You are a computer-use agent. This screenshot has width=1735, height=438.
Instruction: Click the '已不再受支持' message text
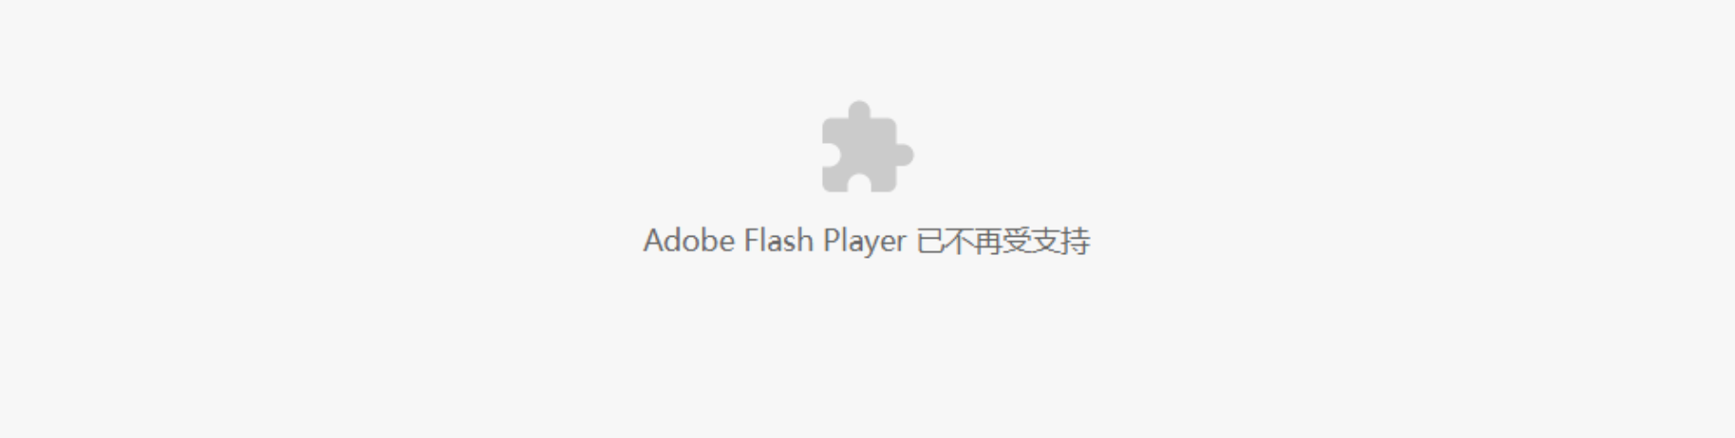[x=1003, y=241]
